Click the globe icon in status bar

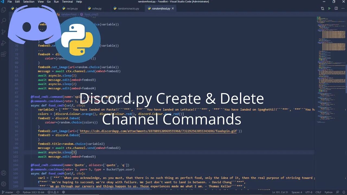[63, 192]
